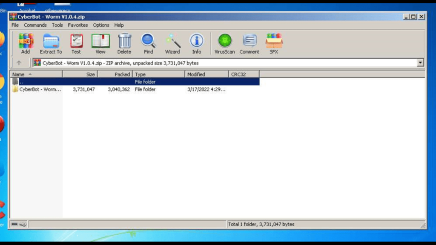Click the Add toolbar icon
The height and width of the screenshot is (245, 436).
coord(26,44)
